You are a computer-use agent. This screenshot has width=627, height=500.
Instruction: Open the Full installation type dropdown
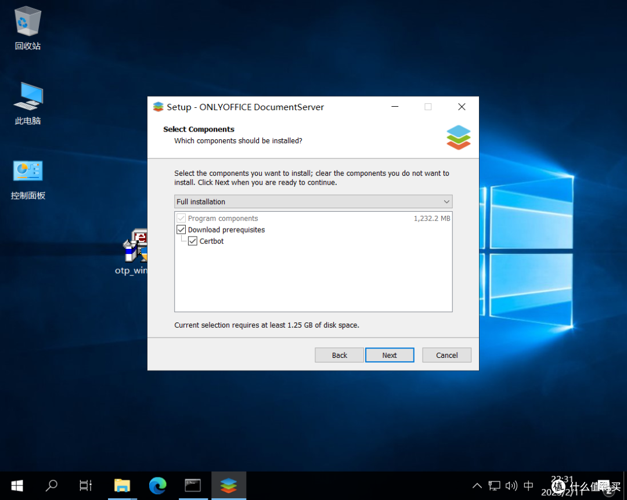(313, 201)
